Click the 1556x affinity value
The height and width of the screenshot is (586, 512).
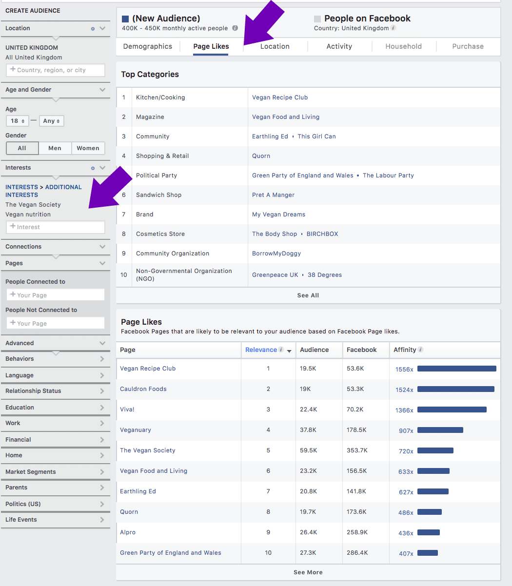404,370
